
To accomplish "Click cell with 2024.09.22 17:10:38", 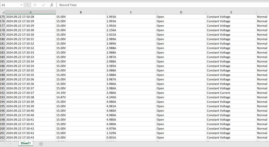I will tap(31, 97).
